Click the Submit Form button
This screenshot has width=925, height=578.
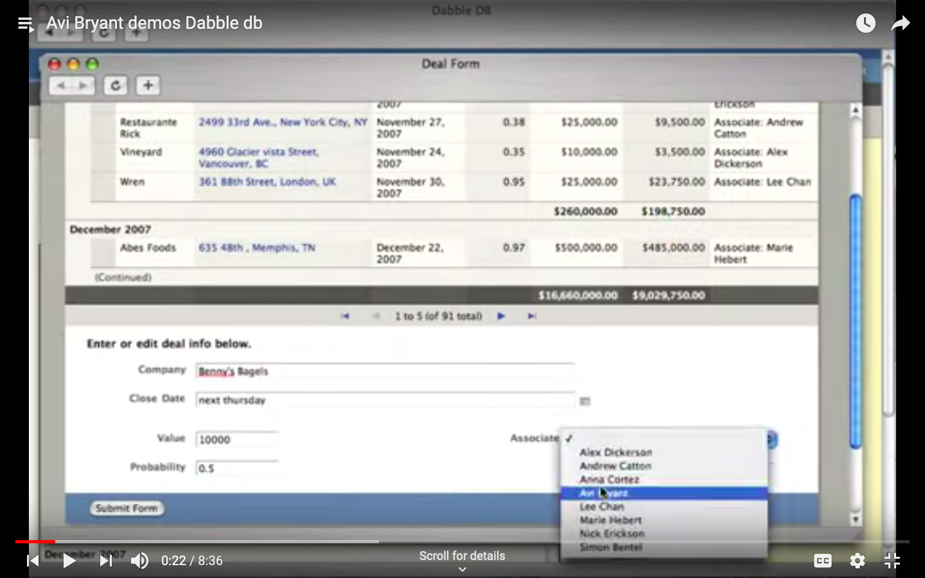click(x=127, y=508)
